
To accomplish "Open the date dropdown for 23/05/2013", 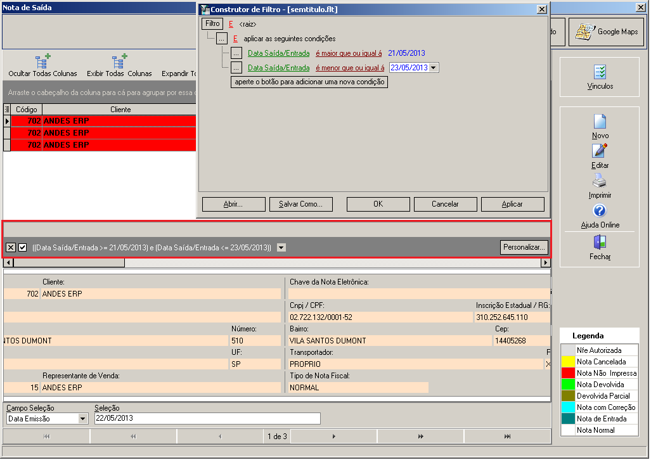I will pos(434,68).
